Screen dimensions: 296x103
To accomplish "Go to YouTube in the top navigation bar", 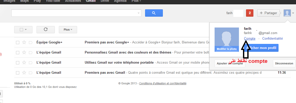I will pos(53,1).
